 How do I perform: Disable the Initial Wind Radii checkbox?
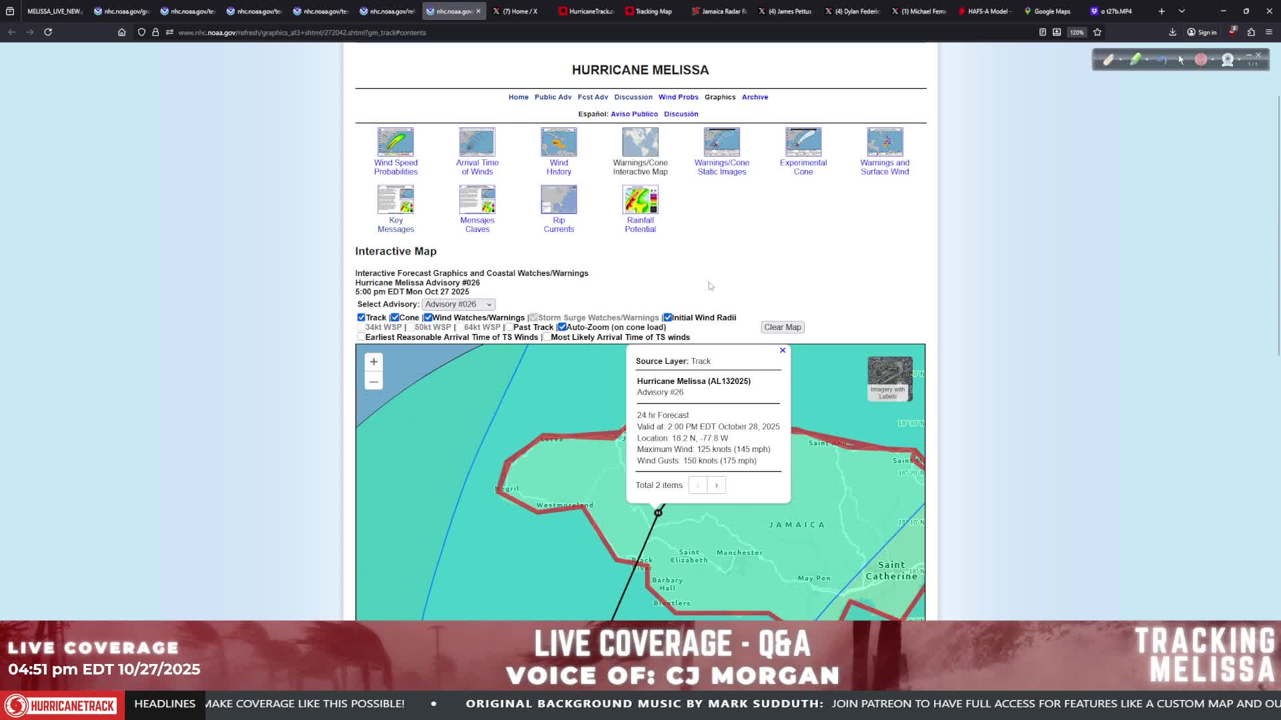pos(667,317)
